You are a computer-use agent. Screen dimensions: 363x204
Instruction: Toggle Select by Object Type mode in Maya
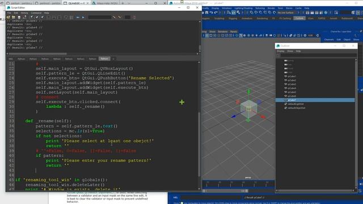pos(234,12)
